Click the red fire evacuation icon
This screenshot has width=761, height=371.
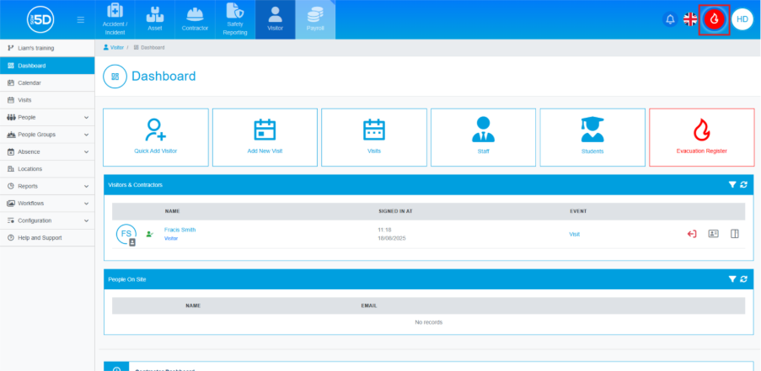point(714,19)
